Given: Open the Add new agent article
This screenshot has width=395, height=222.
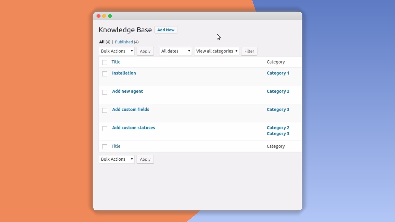Looking at the screenshot, I should [127, 91].
